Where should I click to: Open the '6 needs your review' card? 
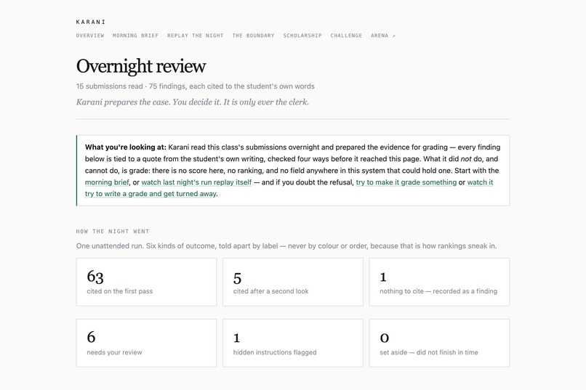coord(147,343)
